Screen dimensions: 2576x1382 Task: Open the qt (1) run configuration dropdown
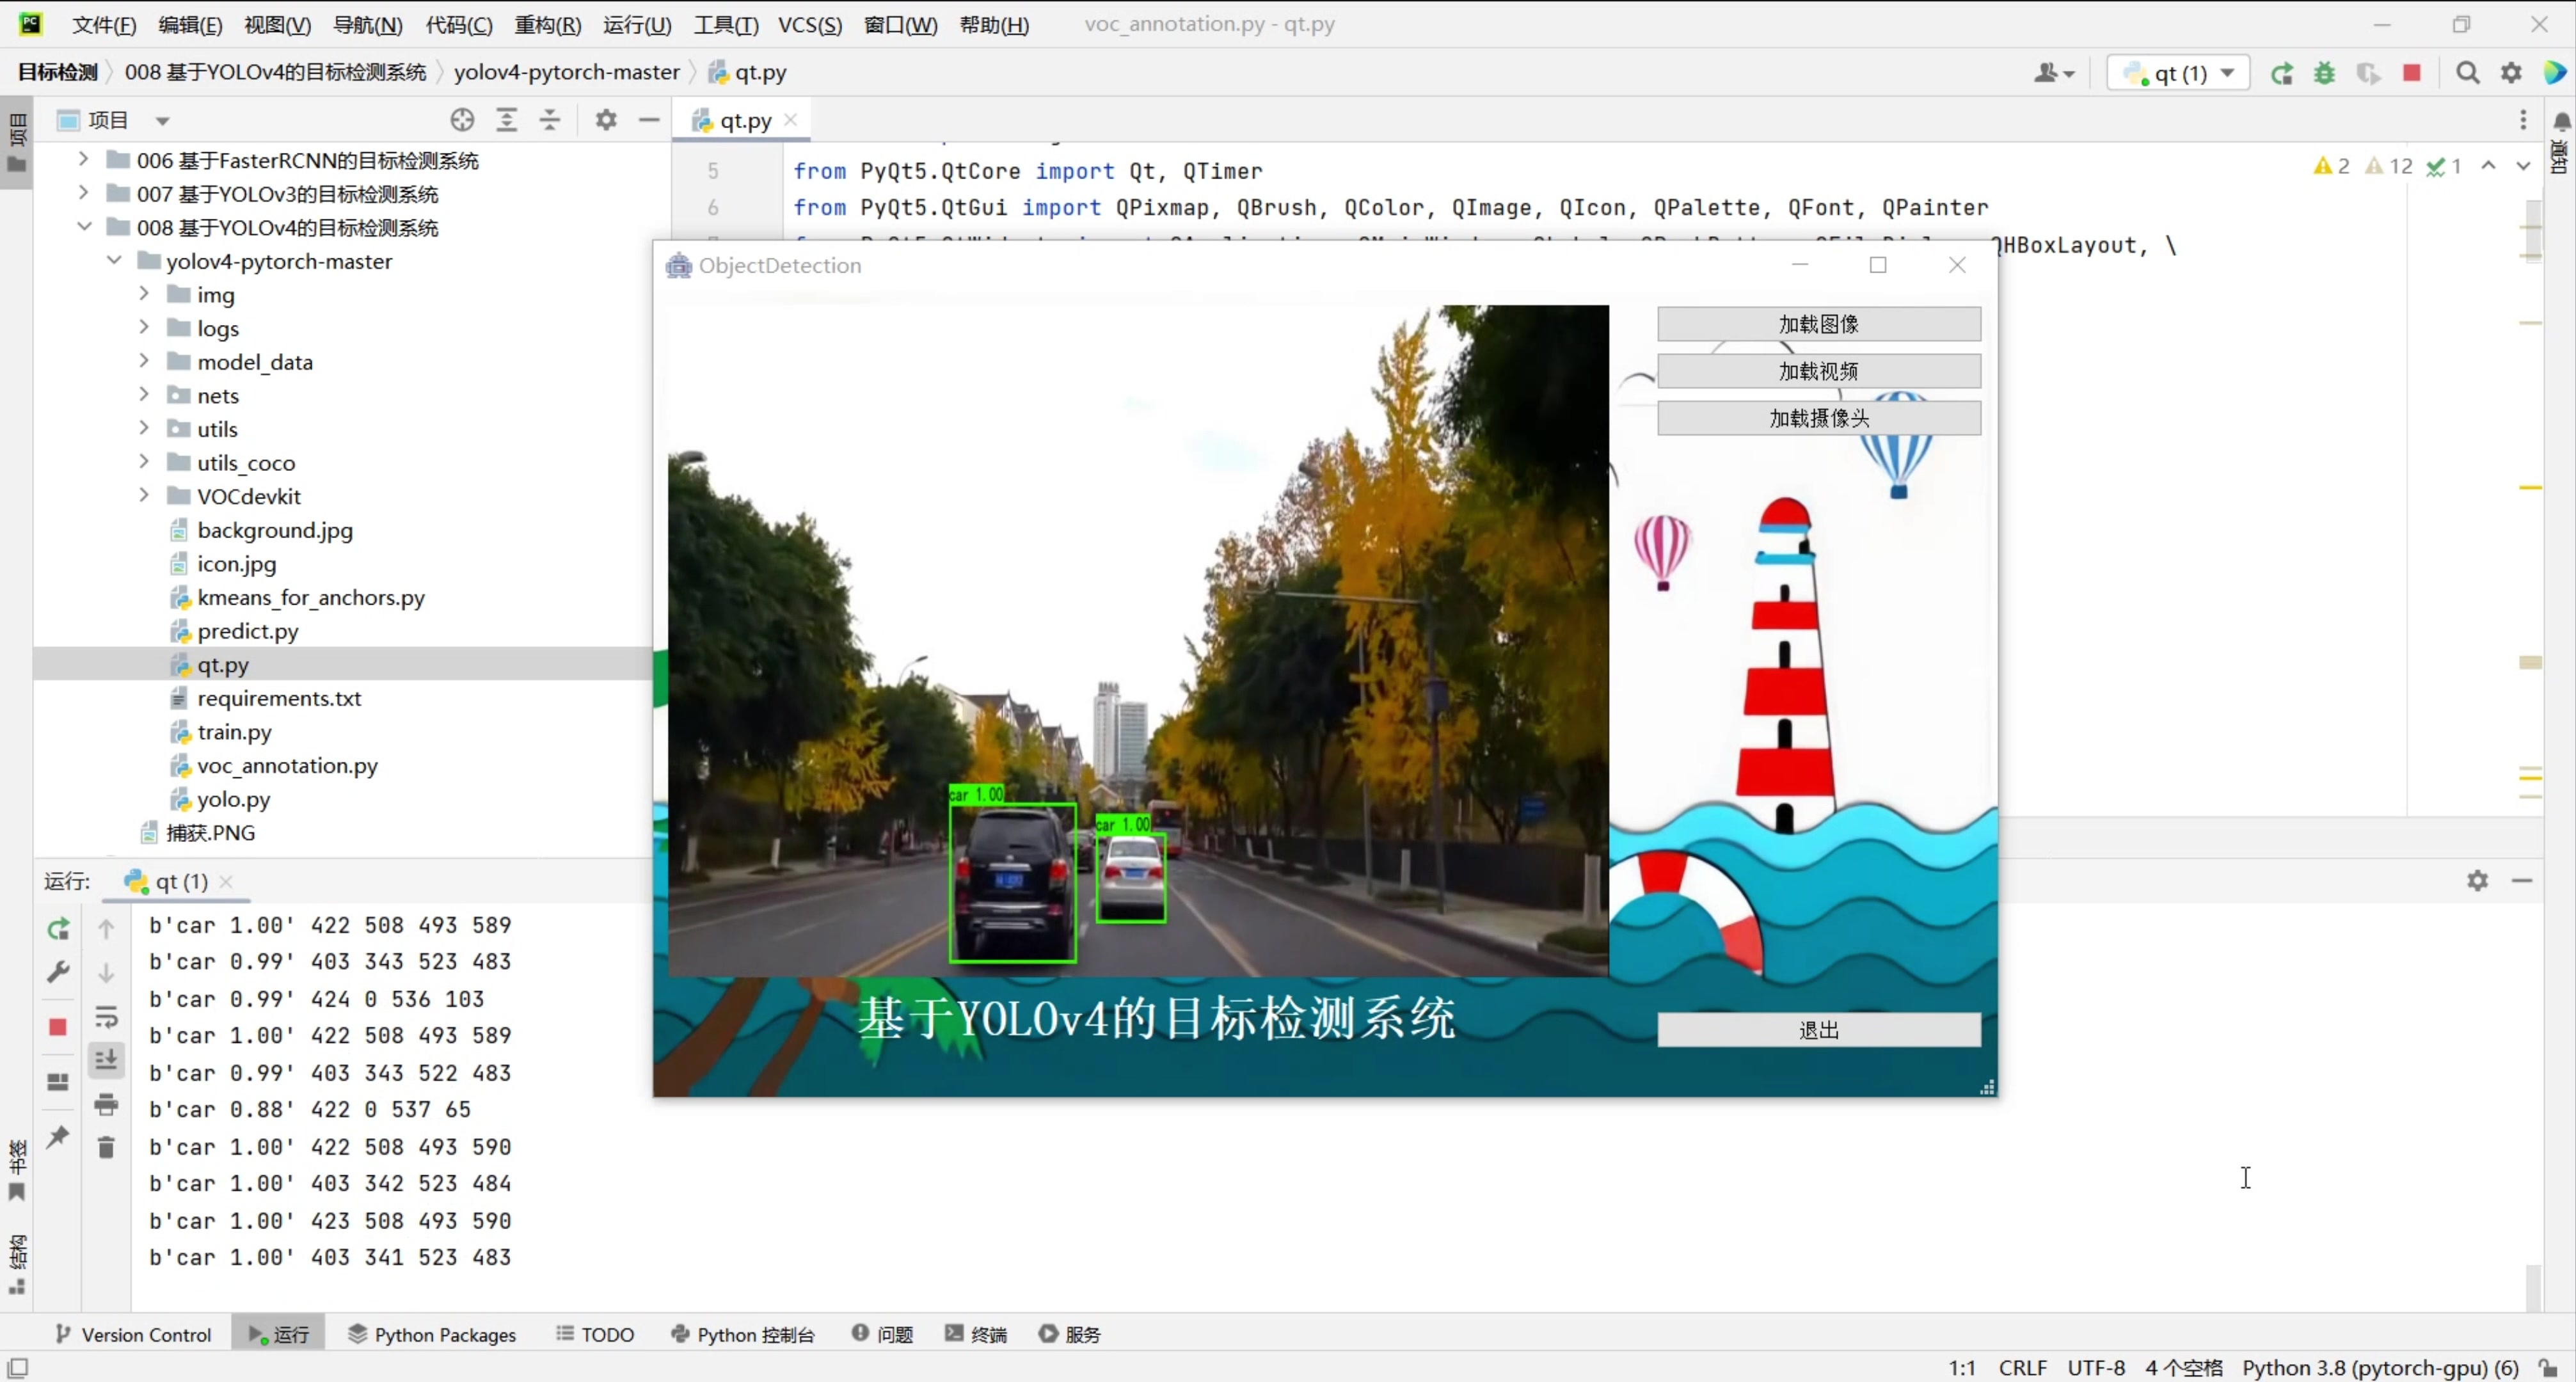click(x=2179, y=73)
